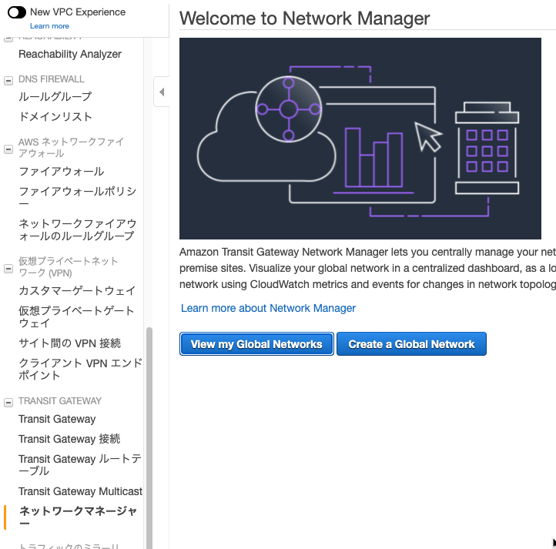Open カスタマーゲートウェイ in sidebar
The image size is (556, 549).
77,290
